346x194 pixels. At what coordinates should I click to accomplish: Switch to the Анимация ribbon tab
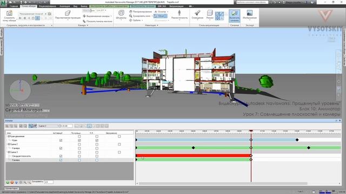coord(65,6)
